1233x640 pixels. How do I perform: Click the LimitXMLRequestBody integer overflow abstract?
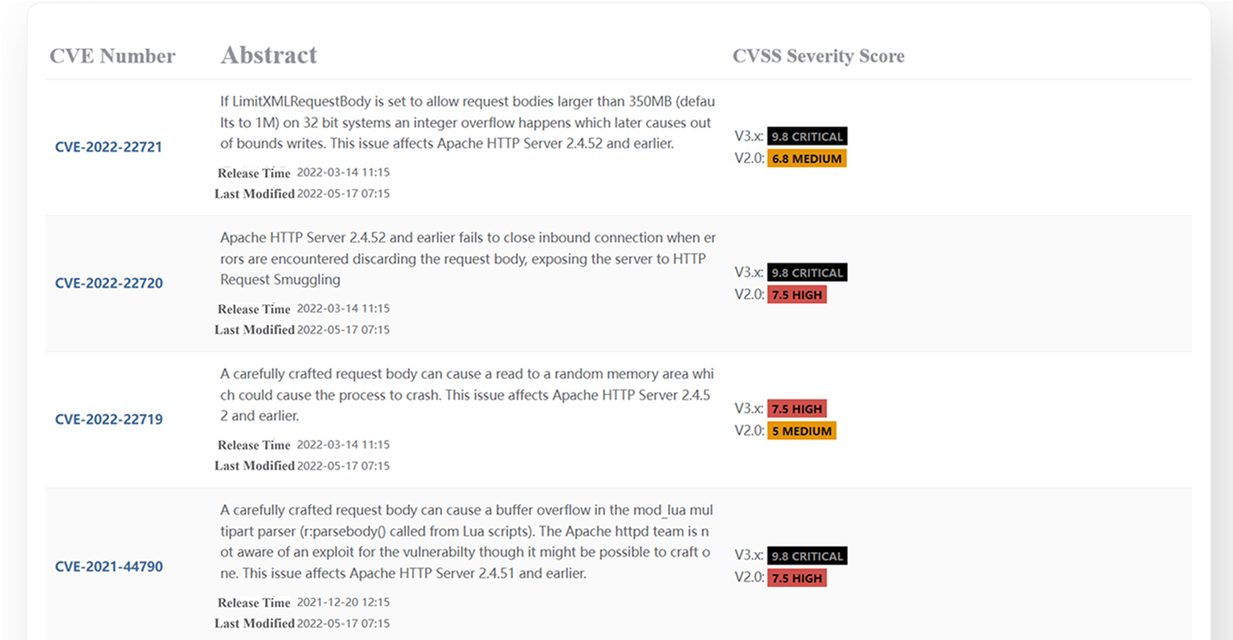[467, 123]
